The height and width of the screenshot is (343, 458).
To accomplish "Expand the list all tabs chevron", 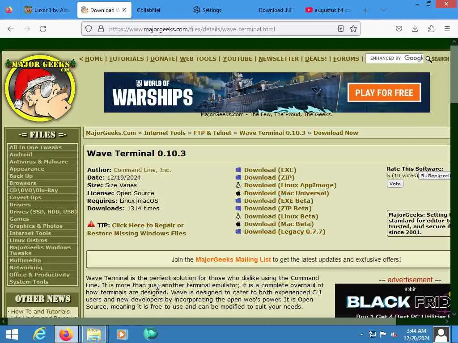I will 383,10.
